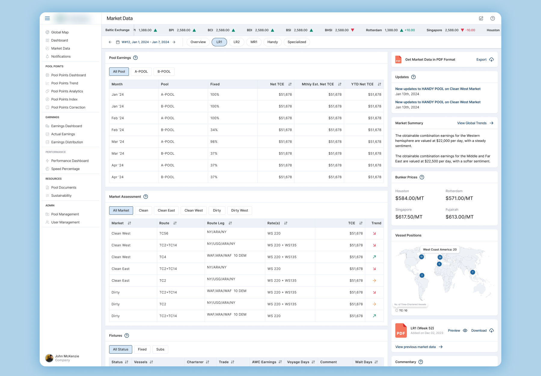Switch to the Overview tab

[198, 42]
